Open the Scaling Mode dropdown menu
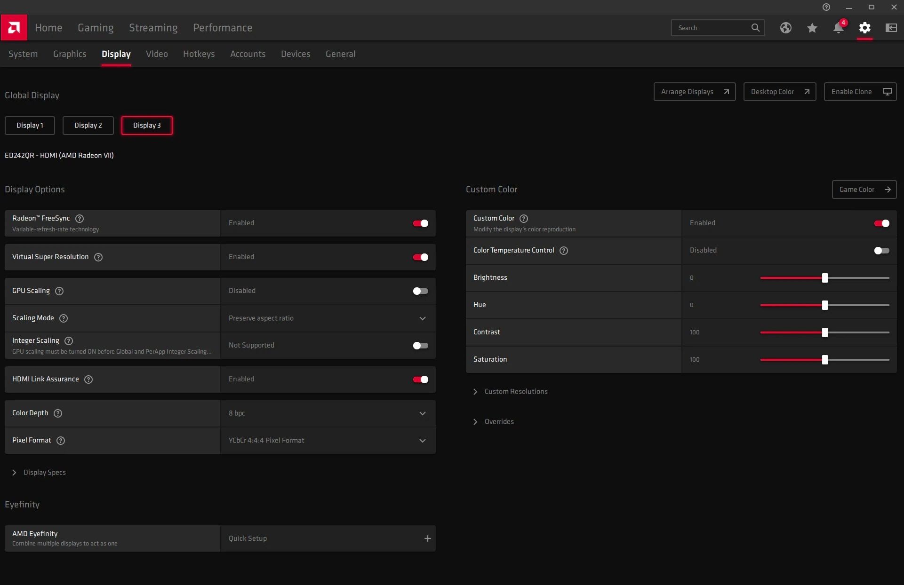This screenshot has width=904, height=585. point(423,318)
